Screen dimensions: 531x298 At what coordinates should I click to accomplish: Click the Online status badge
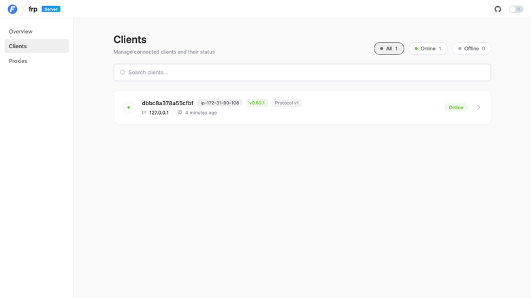(456, 107)
